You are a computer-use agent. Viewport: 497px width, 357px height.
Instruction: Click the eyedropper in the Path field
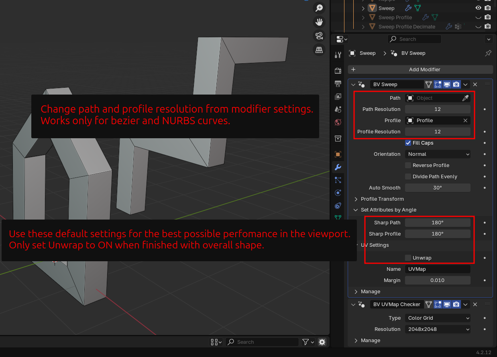pyautogui.click(x=465, y=98)
